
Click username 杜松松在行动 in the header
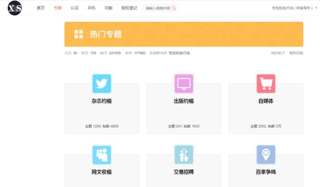coord(283,8)
